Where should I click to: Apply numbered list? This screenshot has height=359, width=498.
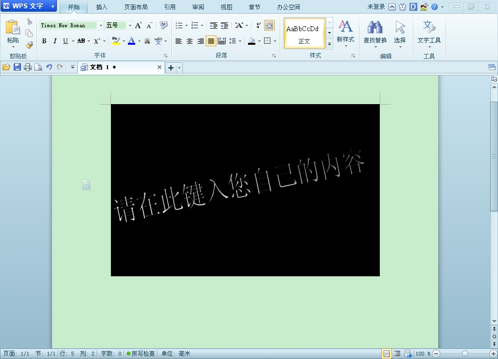point(195,25)
